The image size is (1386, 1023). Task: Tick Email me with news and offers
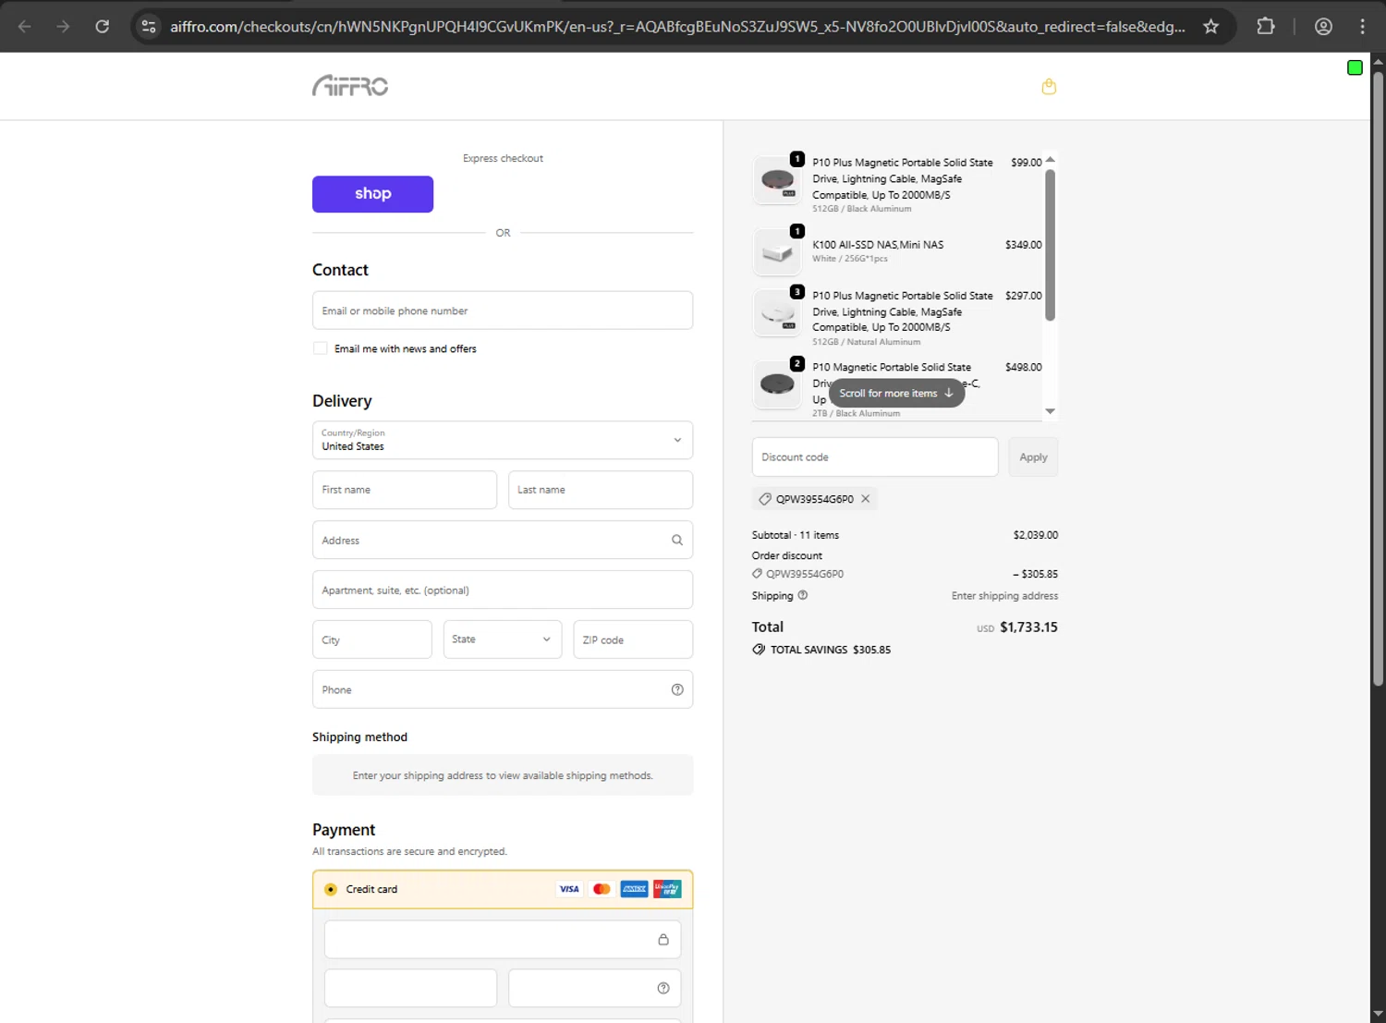(x=320, y=348)
